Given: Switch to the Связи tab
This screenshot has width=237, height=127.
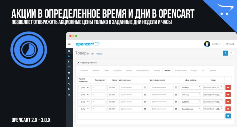Looking at the screenshot, I should (x=106, y=71).
